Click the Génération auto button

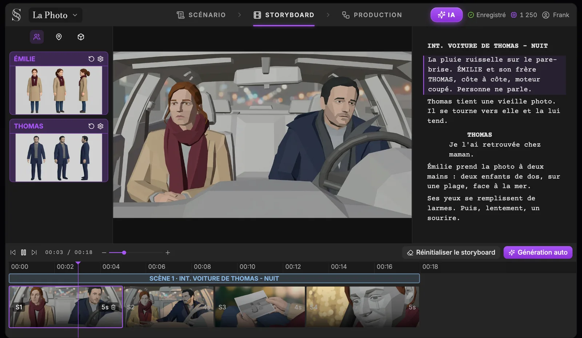pyautogui.click(x=538, y=252)
